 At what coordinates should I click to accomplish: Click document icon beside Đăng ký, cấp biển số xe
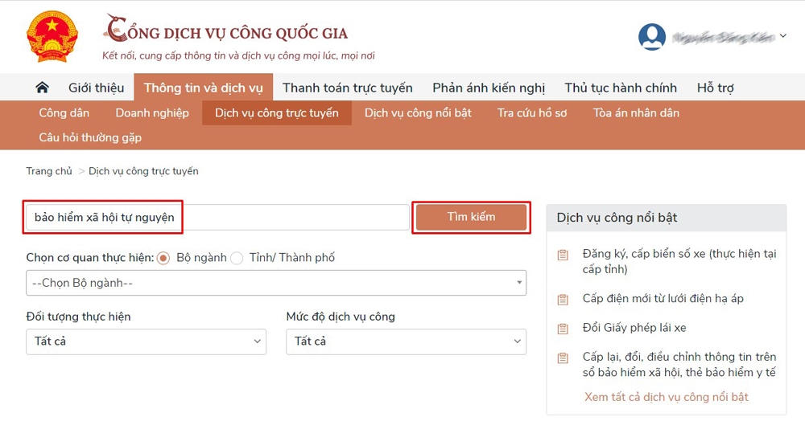[x=563, y=255]
